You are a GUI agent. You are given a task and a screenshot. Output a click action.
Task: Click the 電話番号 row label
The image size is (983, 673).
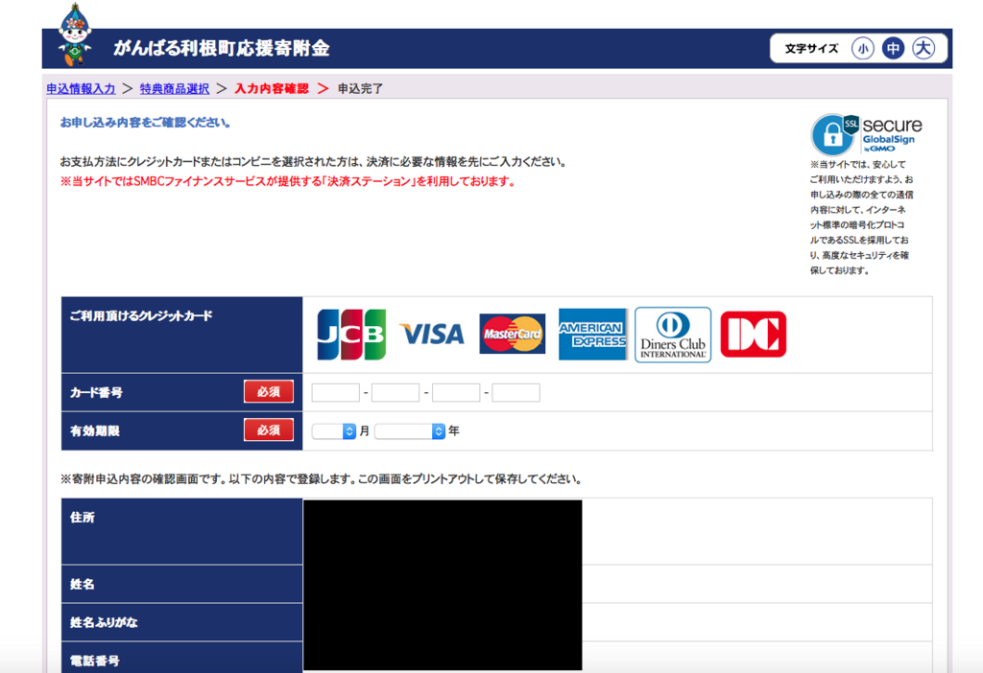(95, 661)
